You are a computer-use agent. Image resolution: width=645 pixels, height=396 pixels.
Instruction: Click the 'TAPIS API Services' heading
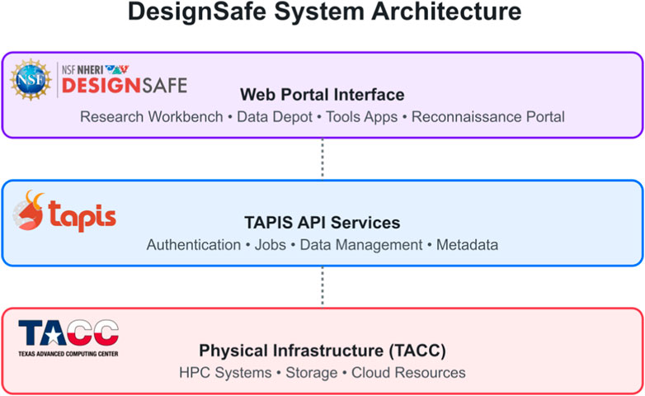click(322, 223)
